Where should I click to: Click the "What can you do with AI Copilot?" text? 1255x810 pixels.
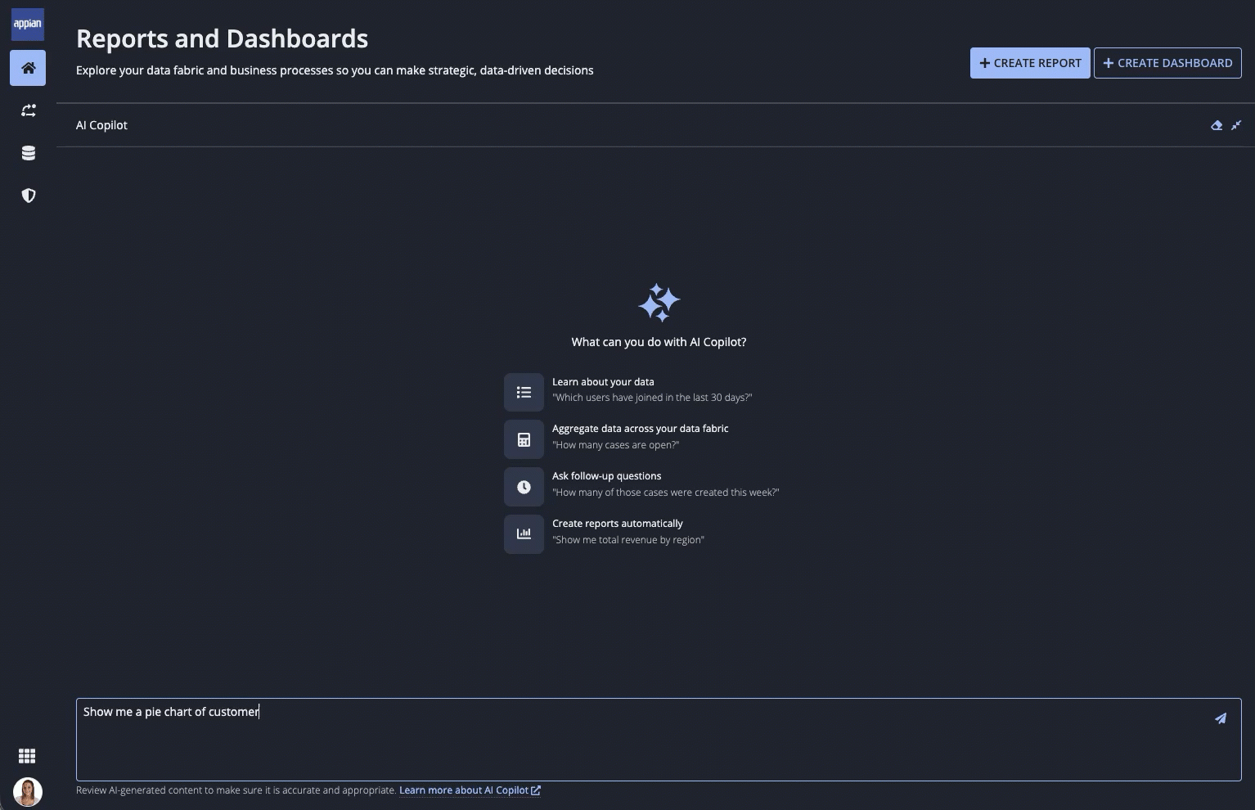(x=659, y=342)
